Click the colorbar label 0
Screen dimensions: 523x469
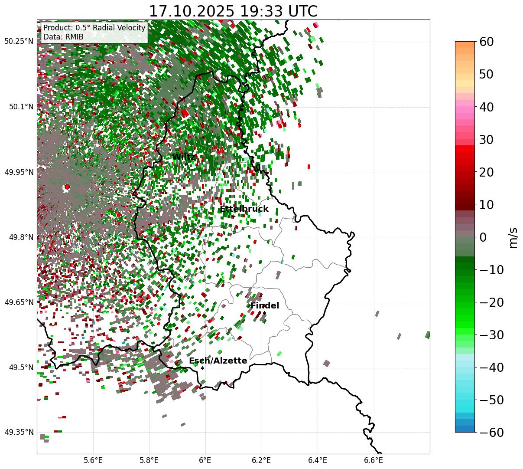(482, 237)
